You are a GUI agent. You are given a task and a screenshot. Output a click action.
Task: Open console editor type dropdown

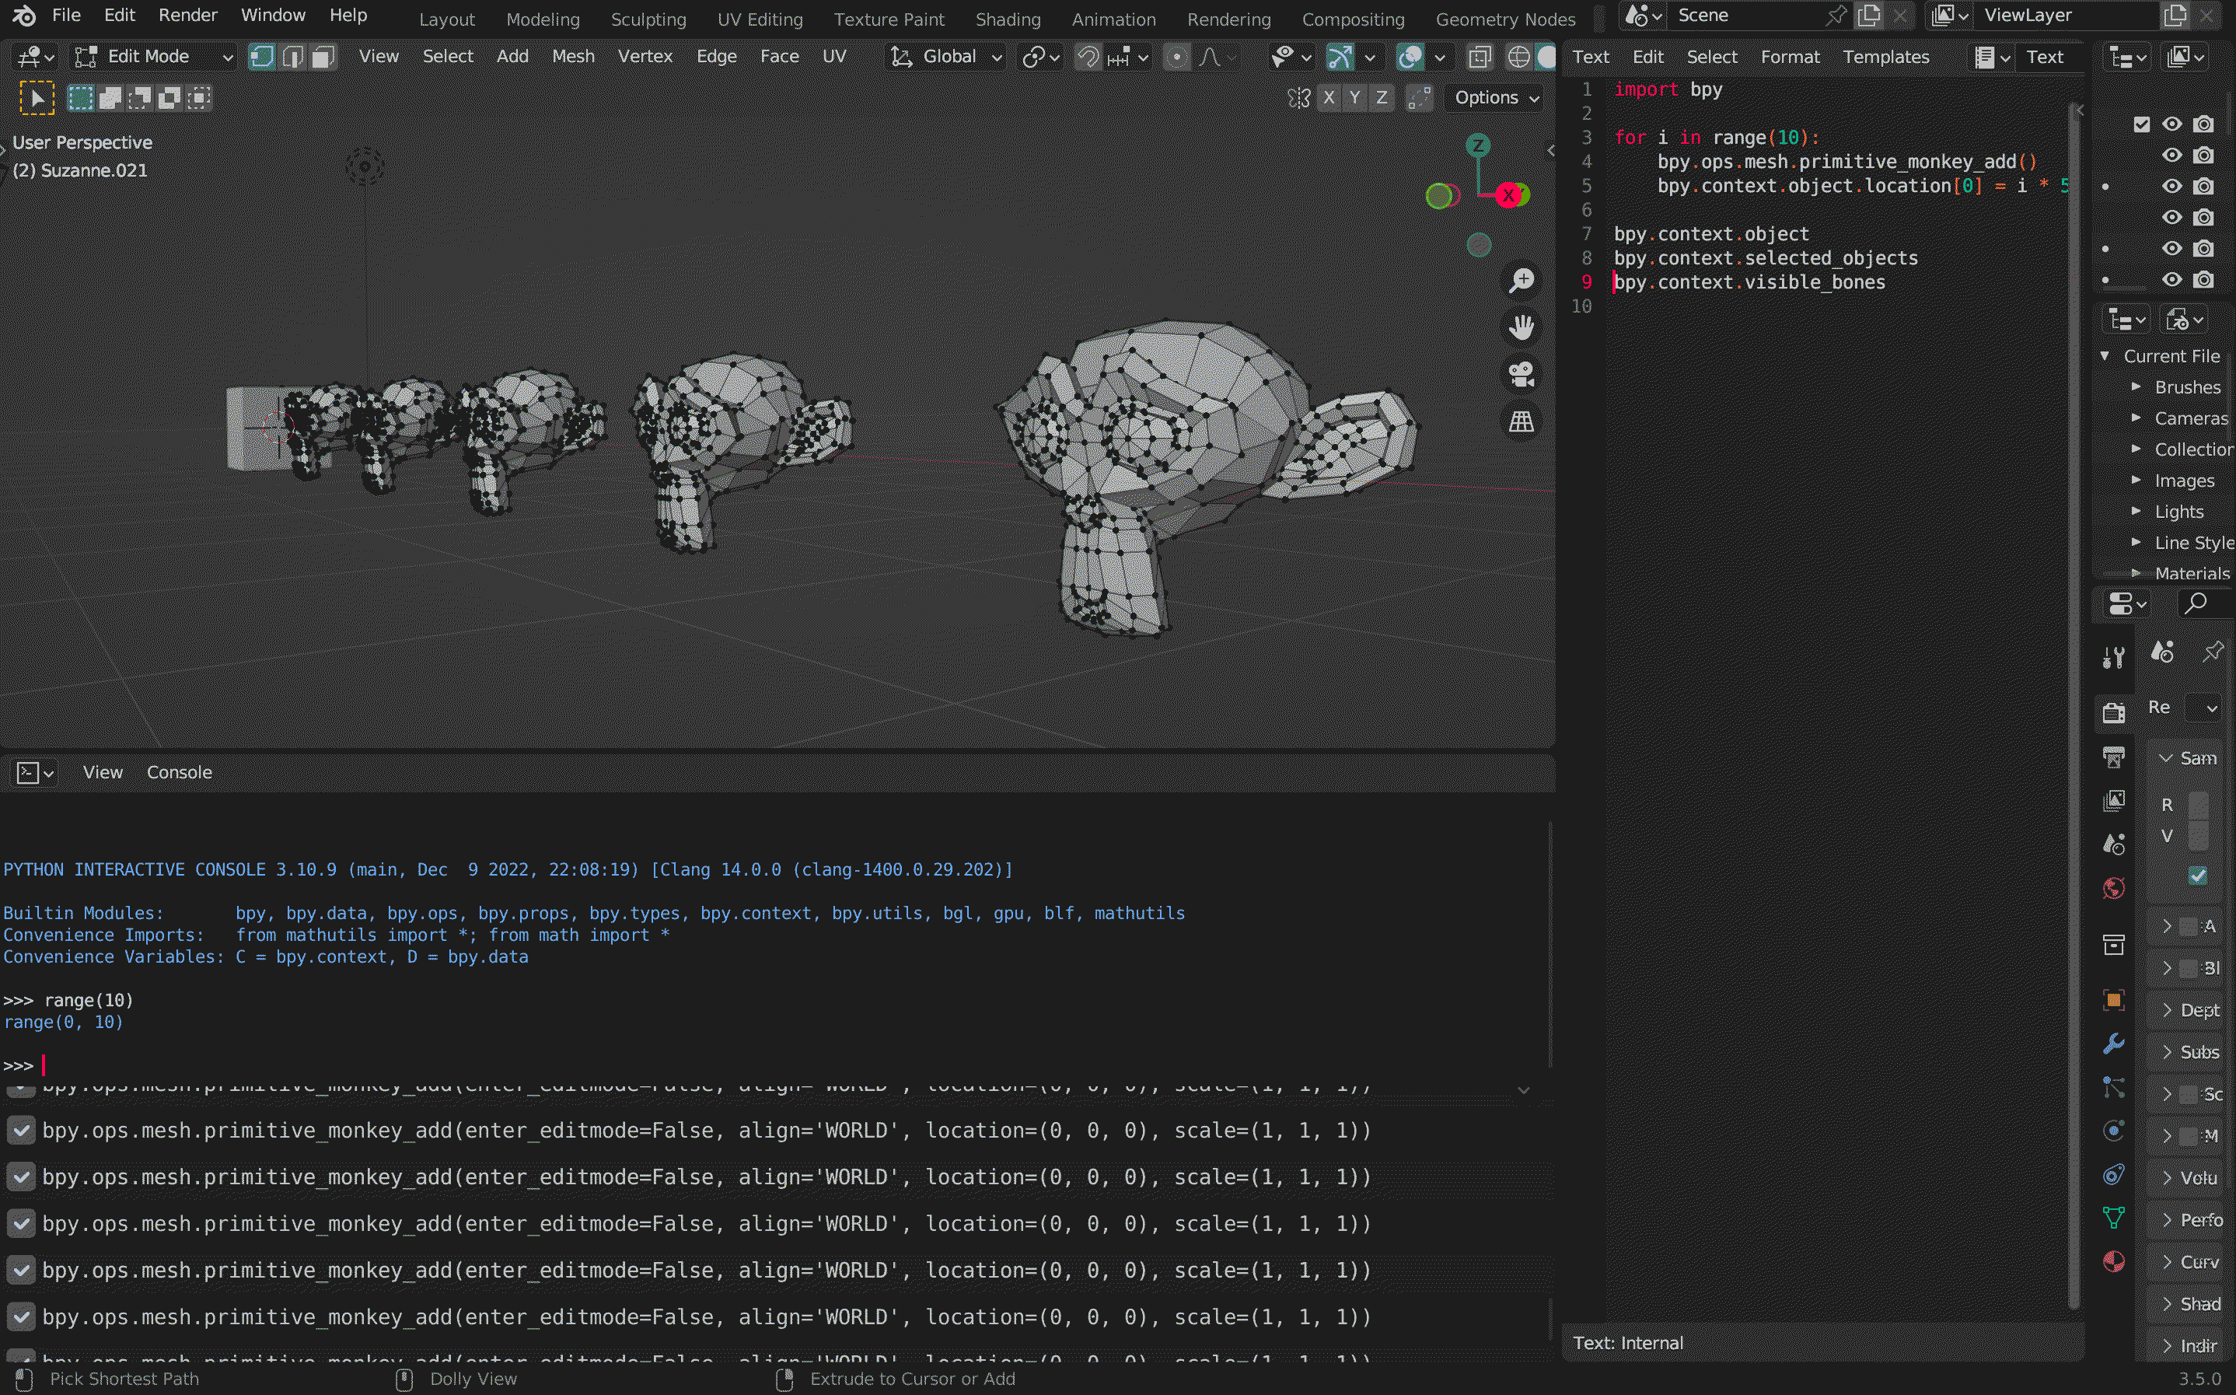click(35, 773)
